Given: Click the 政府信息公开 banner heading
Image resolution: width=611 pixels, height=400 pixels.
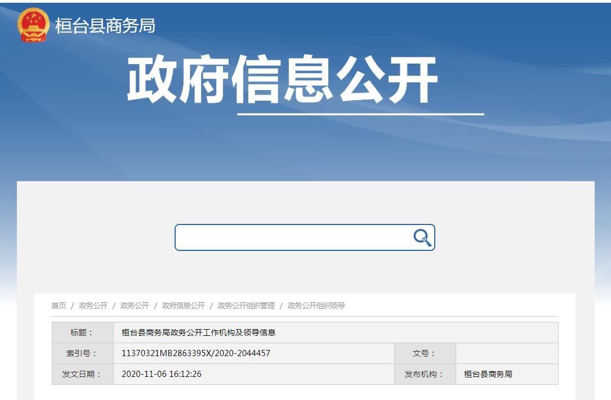Looking at the screenshot, I should (283, 79).
